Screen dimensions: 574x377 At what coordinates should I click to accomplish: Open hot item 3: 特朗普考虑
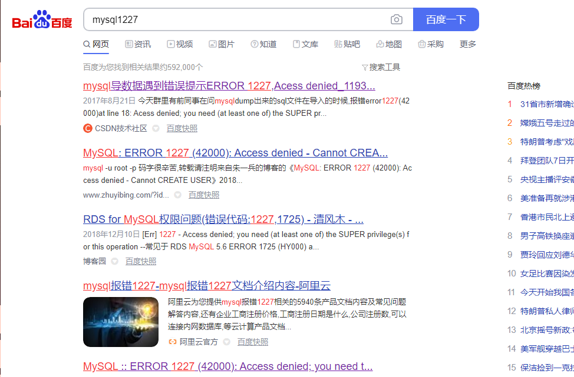pos(547,142)
